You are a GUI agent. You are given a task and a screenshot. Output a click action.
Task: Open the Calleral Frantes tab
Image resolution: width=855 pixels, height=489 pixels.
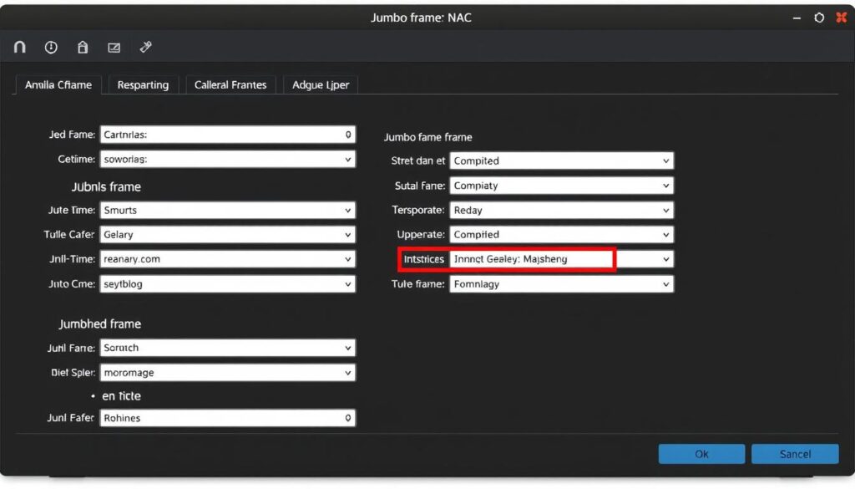pyautogui.click(x=230, y=84)
